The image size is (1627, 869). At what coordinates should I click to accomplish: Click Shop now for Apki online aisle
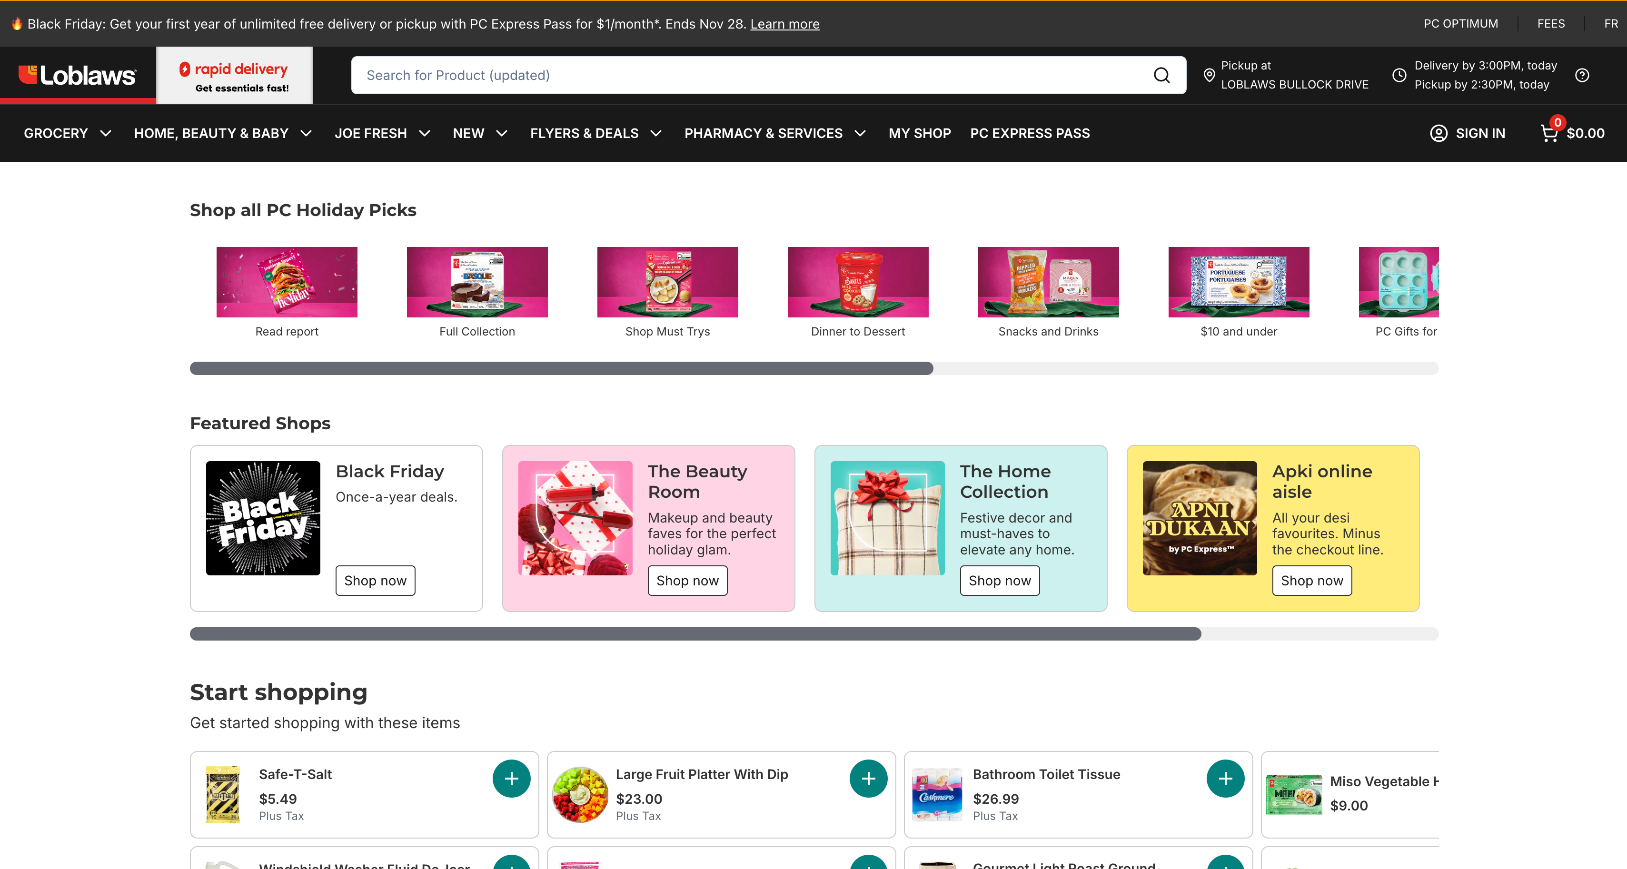[1312, 581]
